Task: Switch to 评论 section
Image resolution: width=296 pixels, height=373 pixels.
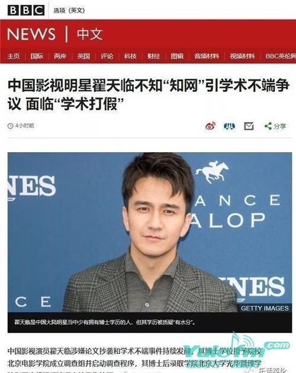Action: [107, 56]
